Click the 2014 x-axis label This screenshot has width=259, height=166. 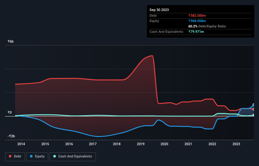21,144
